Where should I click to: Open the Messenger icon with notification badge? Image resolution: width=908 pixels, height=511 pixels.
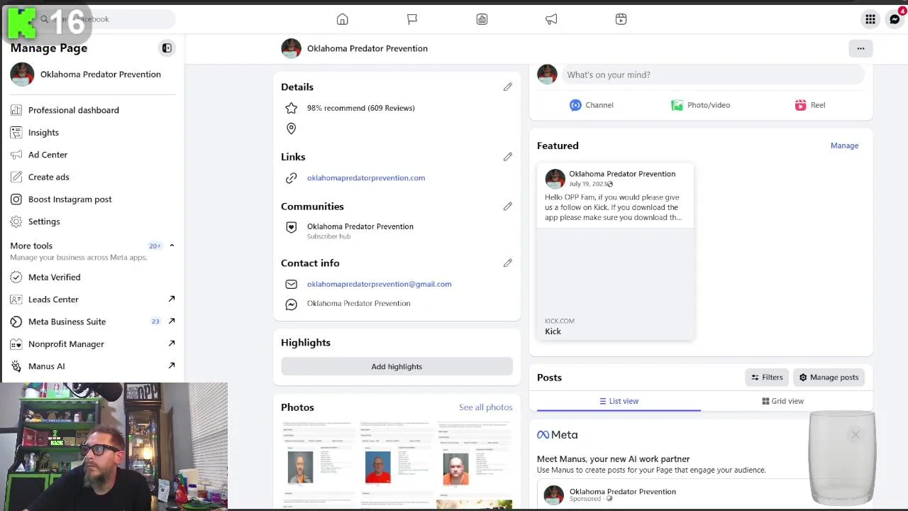click(895, 19)
